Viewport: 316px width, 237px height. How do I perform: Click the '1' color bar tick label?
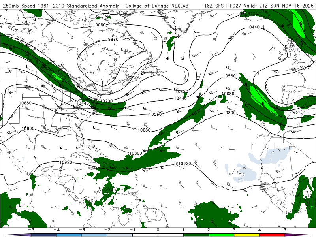click(183, 230)
